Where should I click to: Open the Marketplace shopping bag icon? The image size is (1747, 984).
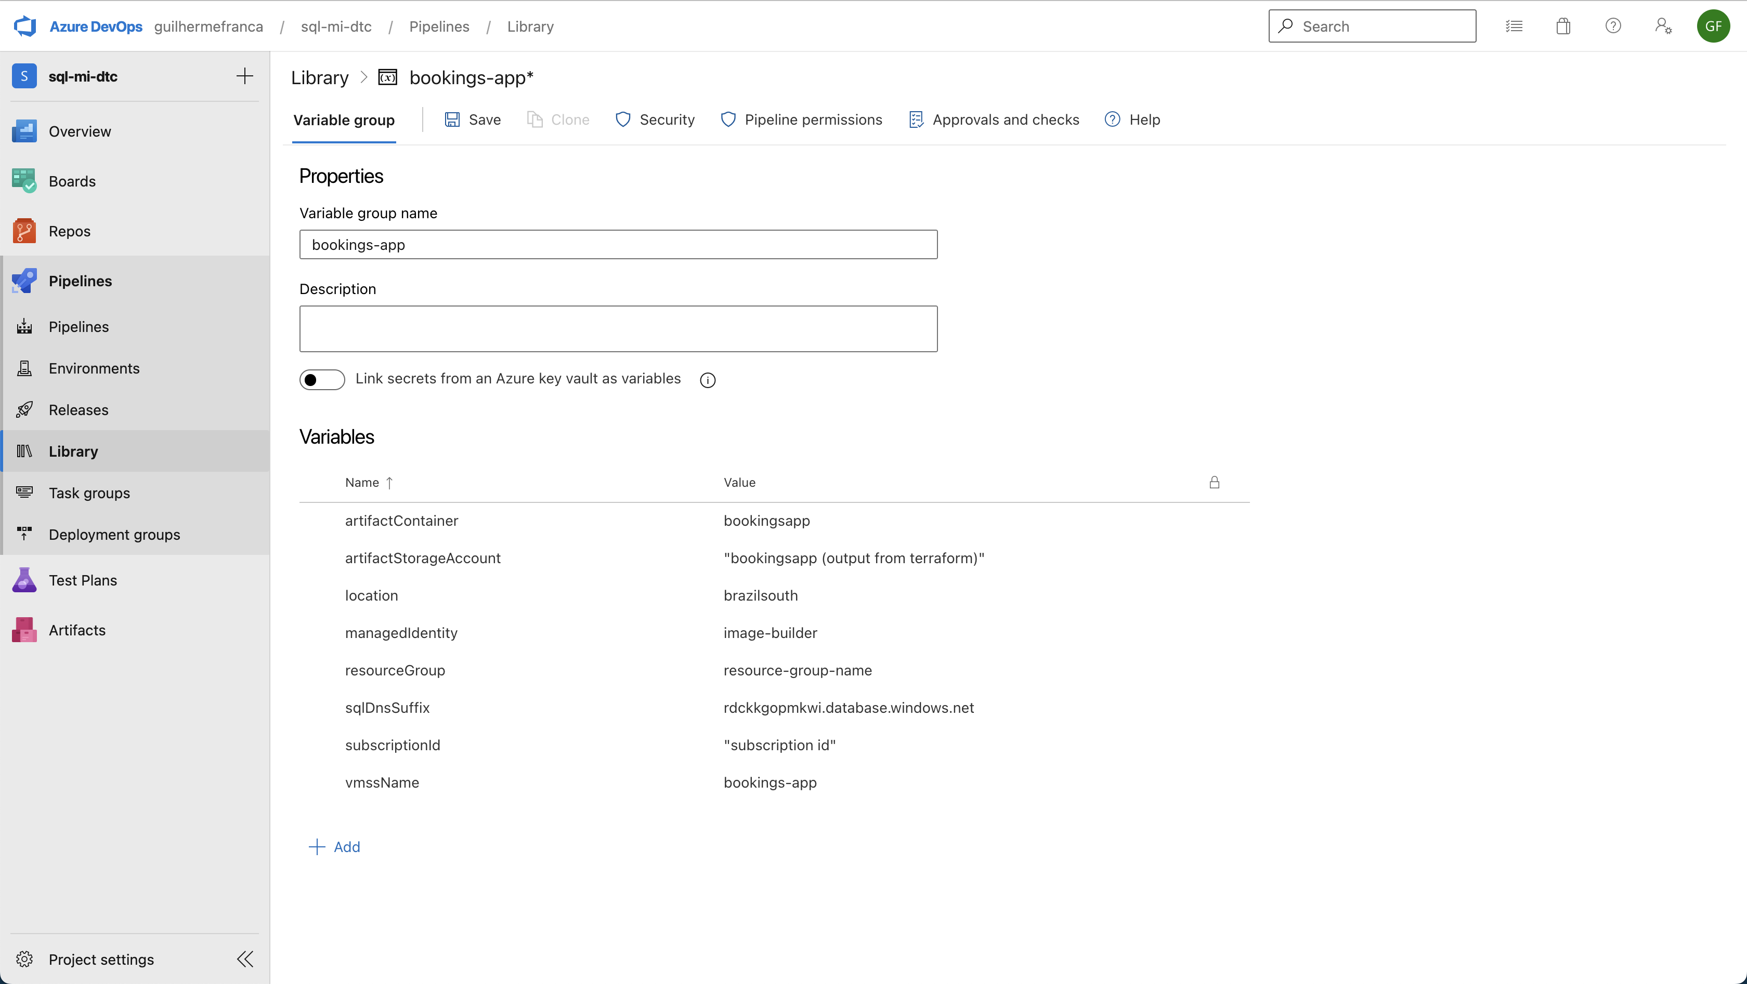[x=1563, y=26]
